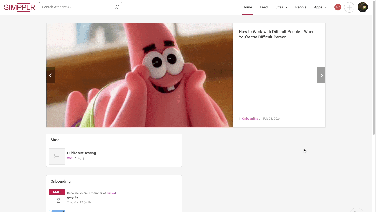376x212 pixels.
Task: Click the SIMPPLR logo
Action: pos(19,7)
